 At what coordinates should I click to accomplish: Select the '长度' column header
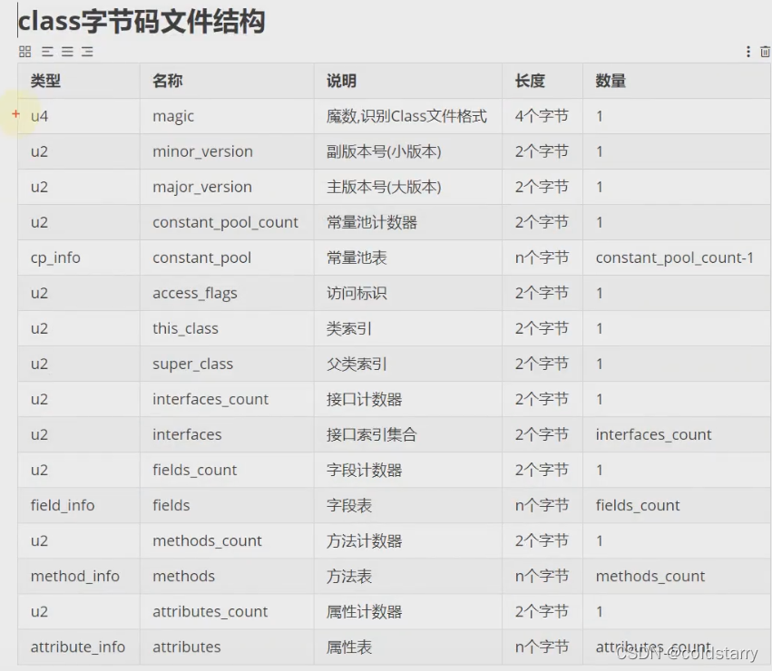point(530,81)
